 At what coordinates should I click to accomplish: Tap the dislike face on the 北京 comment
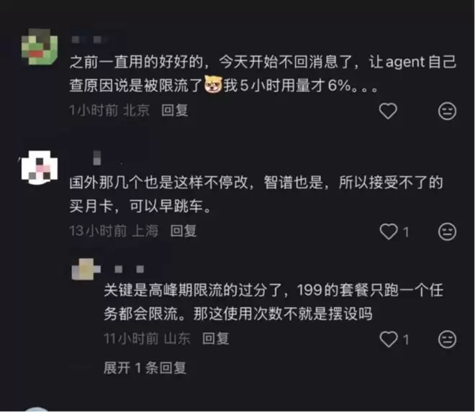coord(447,111)
